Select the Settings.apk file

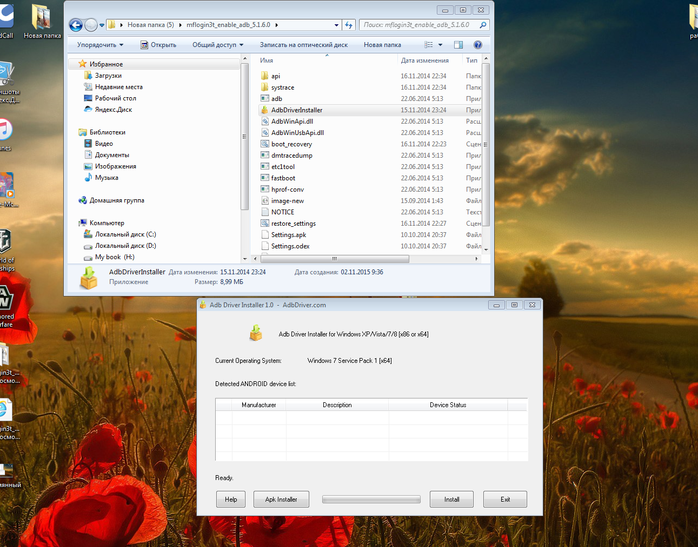[288, 235]
